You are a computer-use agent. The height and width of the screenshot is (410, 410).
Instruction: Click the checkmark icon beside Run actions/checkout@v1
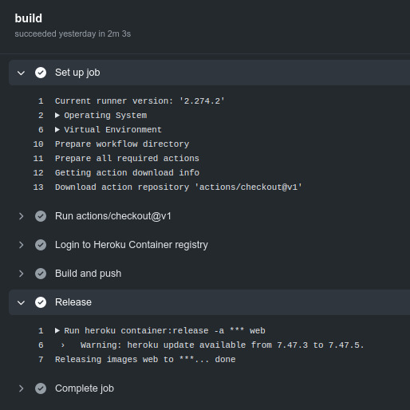pos(41,216)
